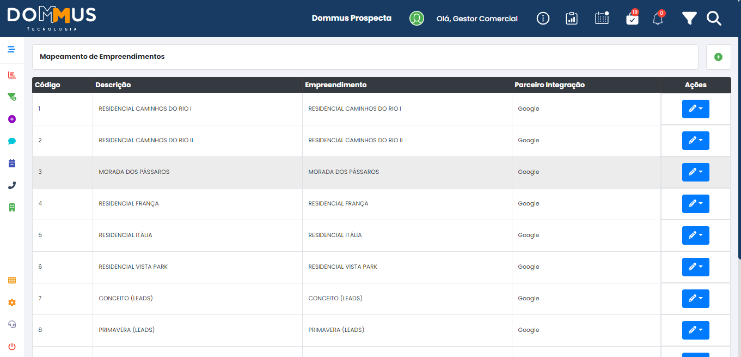This screenshot has height=357, width=741.
Task: Open edit dropdown for Morada dos Pássaros
Action: pyautogui.click(x=695, y=172)
